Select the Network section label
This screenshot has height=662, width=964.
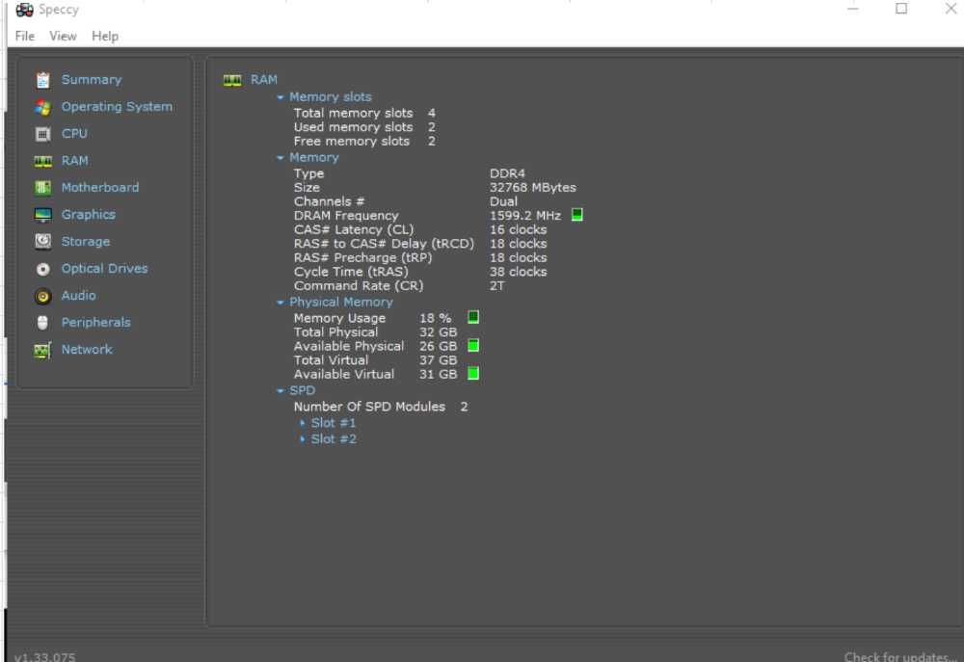click(x=87, y=350)
